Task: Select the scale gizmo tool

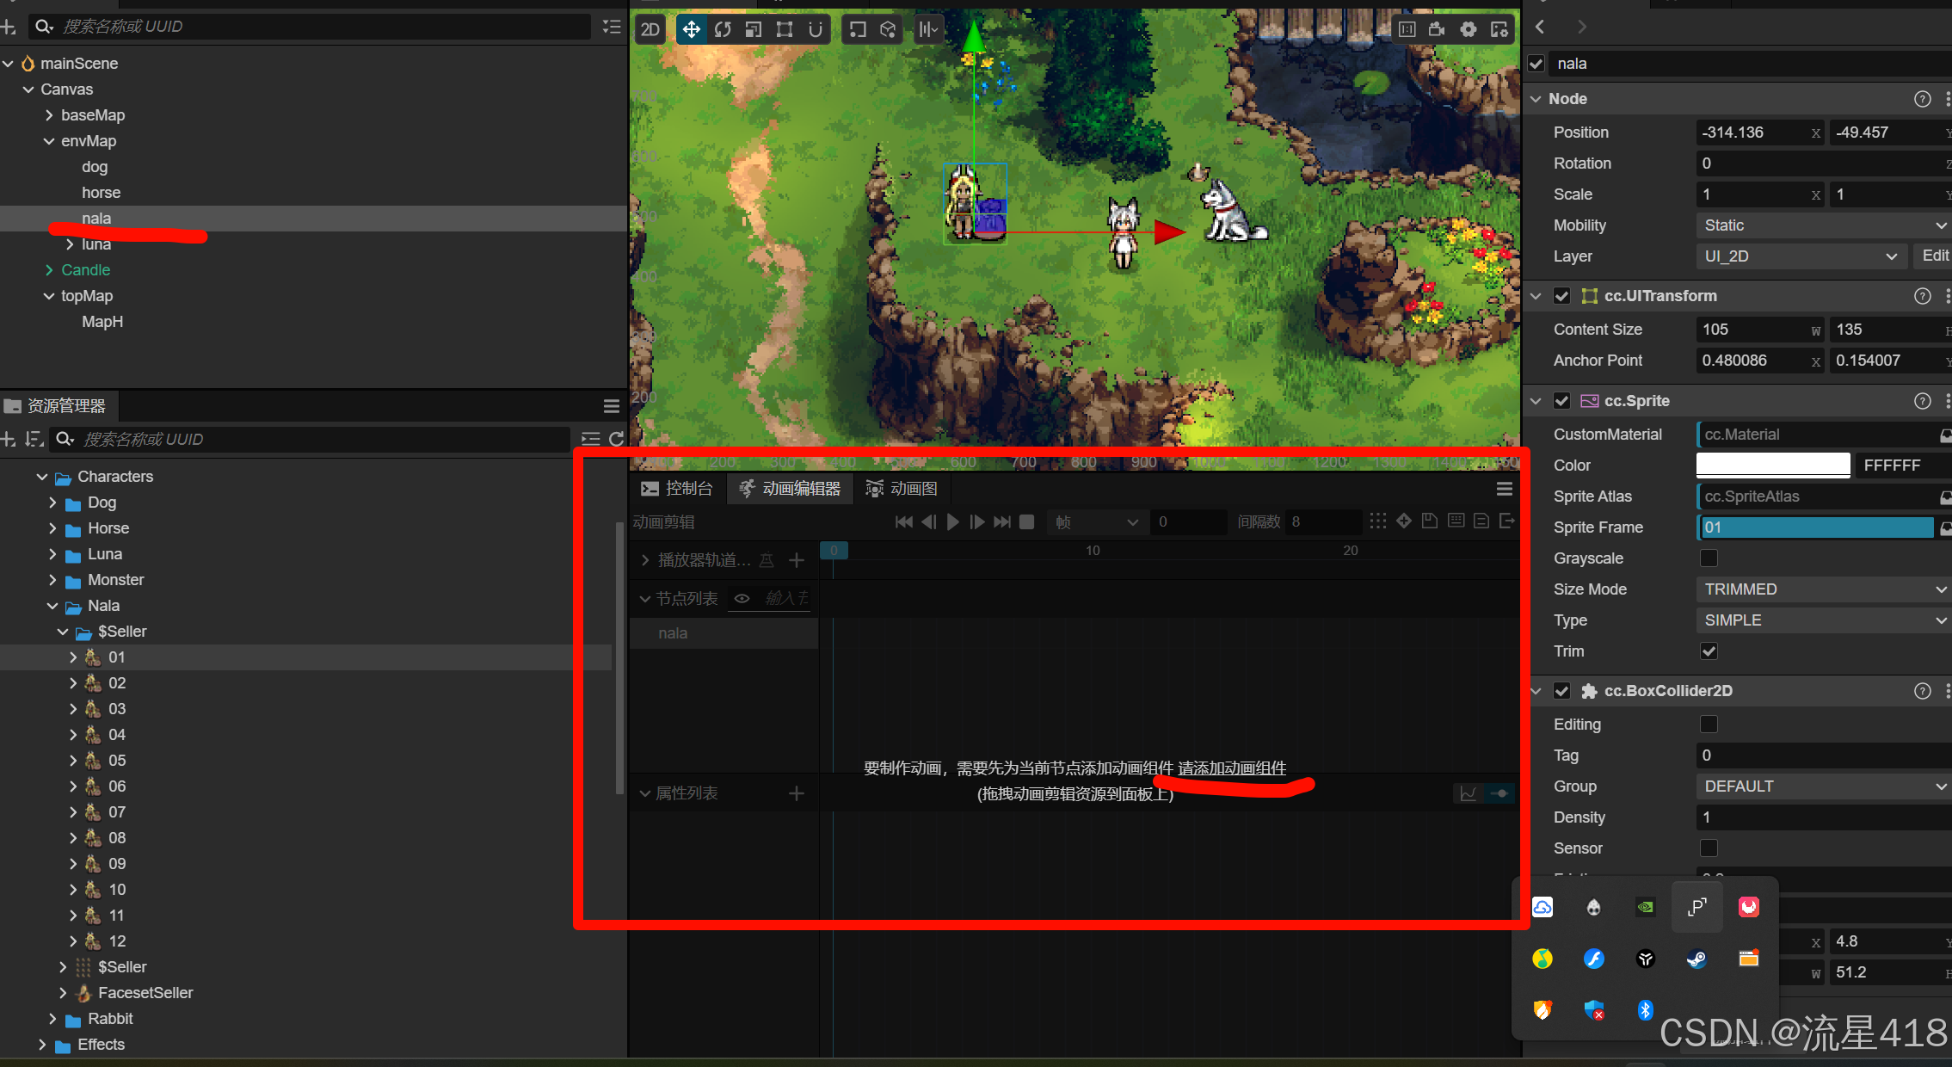Action: coord(754,30)
